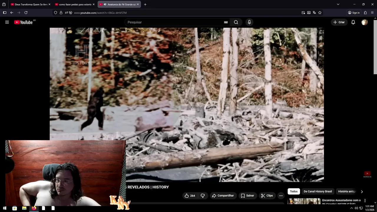Click the subscribe watermark on video
The height and width of the screenshot is (212, 377).
367,174
